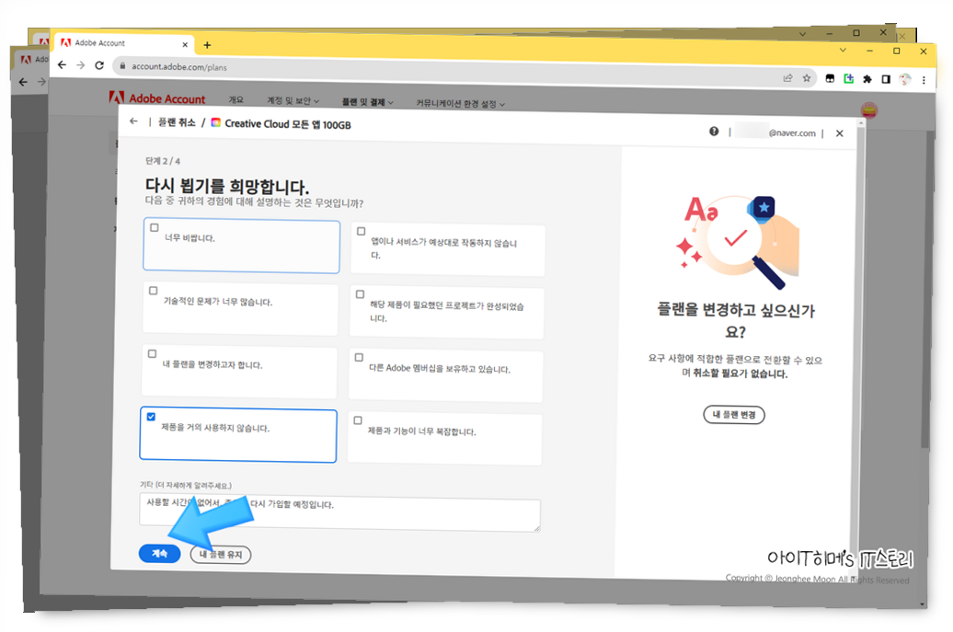
Task: Click the tab search chevron in the title bar
Action: (843, 50)
